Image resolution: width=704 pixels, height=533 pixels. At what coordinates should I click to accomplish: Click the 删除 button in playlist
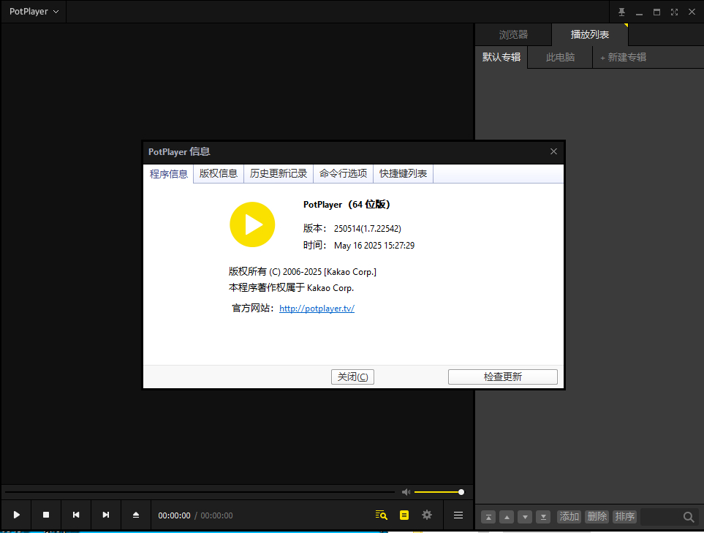(x=597, y=517)
